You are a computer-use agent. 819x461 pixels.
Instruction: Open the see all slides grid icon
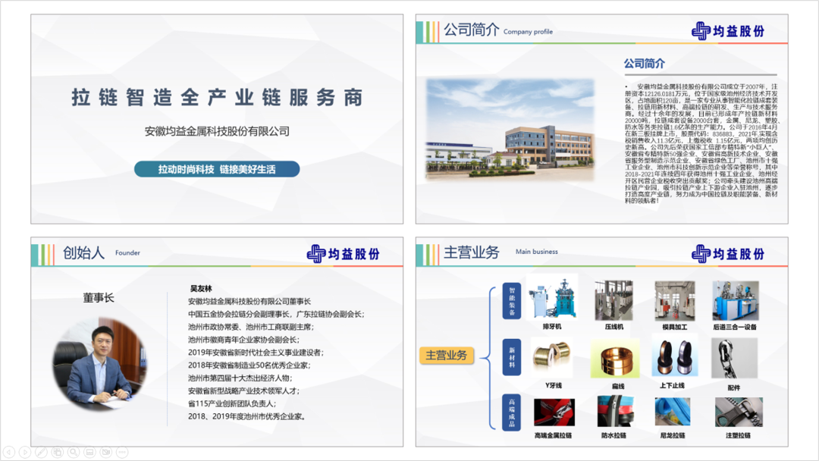tap(58, 452)
